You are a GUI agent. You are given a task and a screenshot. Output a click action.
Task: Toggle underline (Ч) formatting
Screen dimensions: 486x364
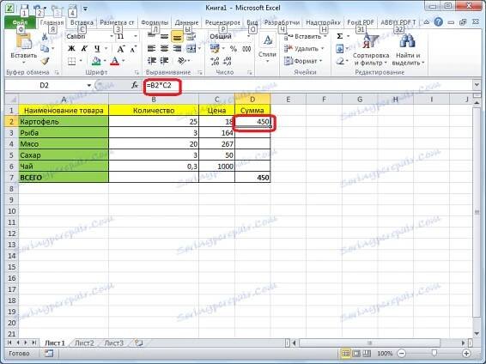(x=97, y=49)
